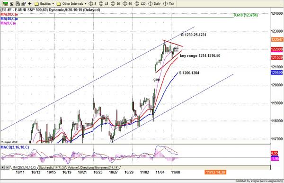Screen dimensions: 284x183
Task: Click the right tab scroll arrow
Action: 7,167
